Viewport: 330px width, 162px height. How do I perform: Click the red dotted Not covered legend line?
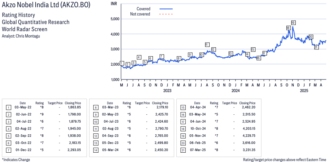coord(166,14)
